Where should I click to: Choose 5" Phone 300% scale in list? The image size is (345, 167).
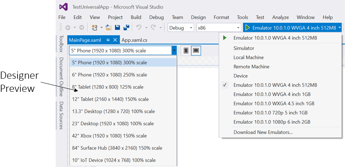[x=123, y=63]
